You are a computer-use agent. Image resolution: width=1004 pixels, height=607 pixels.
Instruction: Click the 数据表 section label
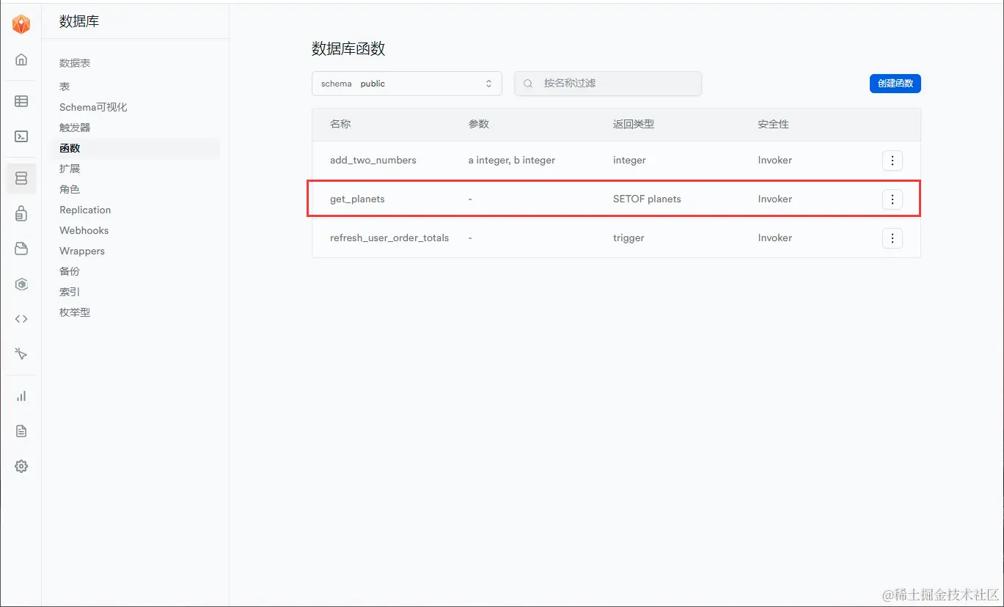tap(75, 64)
